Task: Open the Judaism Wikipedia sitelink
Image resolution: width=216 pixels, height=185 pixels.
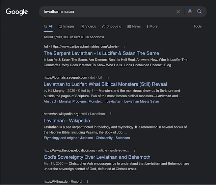Action: pos(86,138)
